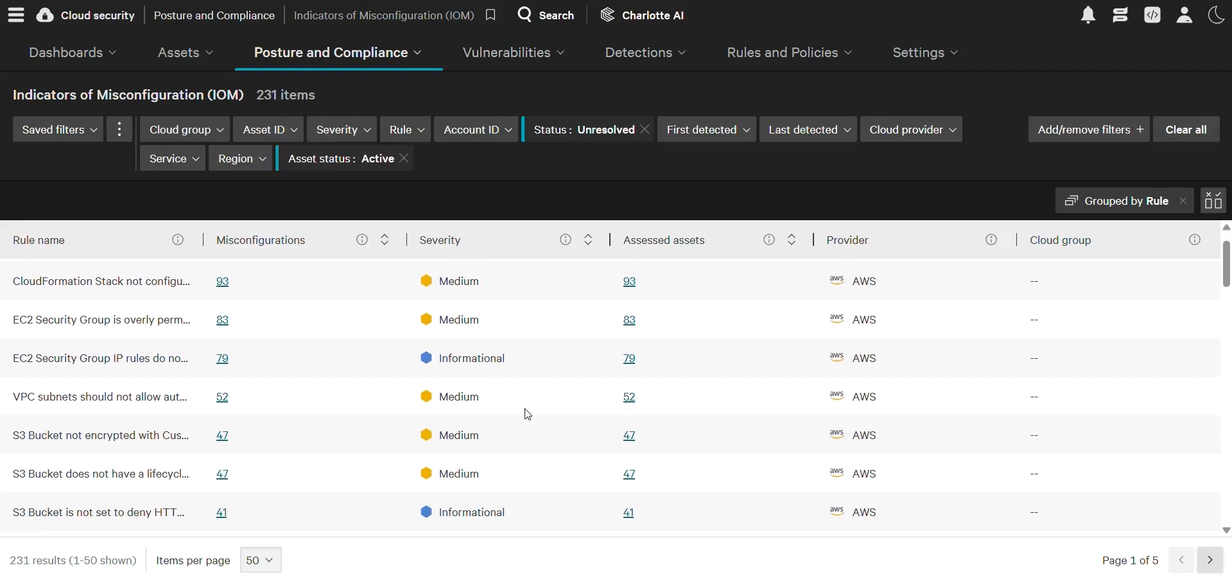Go to the next results page
The height and width of the screenshot is (579, 1232).
pyautogui.click(x=1210, y=560)
